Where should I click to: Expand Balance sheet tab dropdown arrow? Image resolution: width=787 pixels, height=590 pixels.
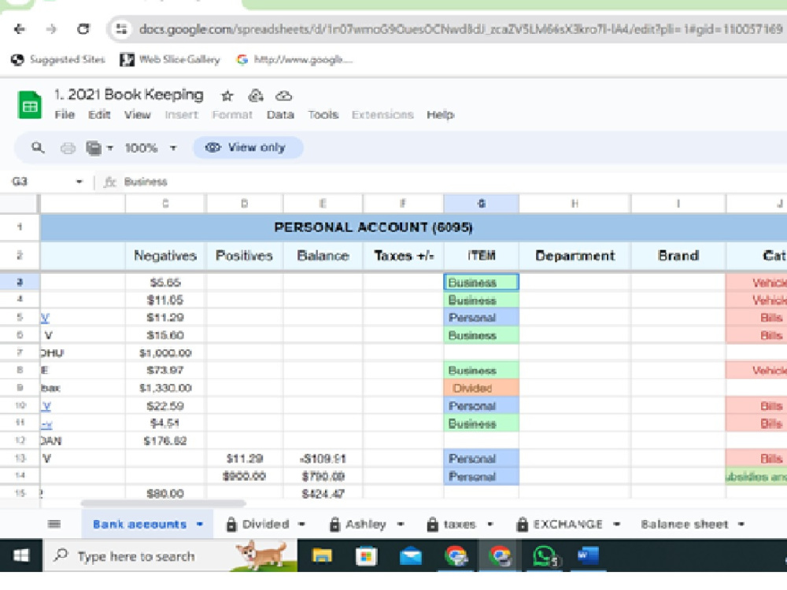tap(741, 524)
